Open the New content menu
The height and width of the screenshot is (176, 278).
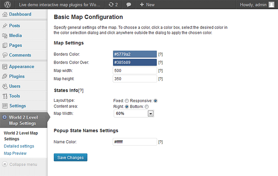[x=147, y=5]
